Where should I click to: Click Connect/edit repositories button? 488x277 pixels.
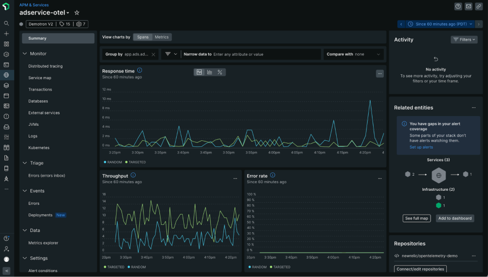tap(420, 269)
